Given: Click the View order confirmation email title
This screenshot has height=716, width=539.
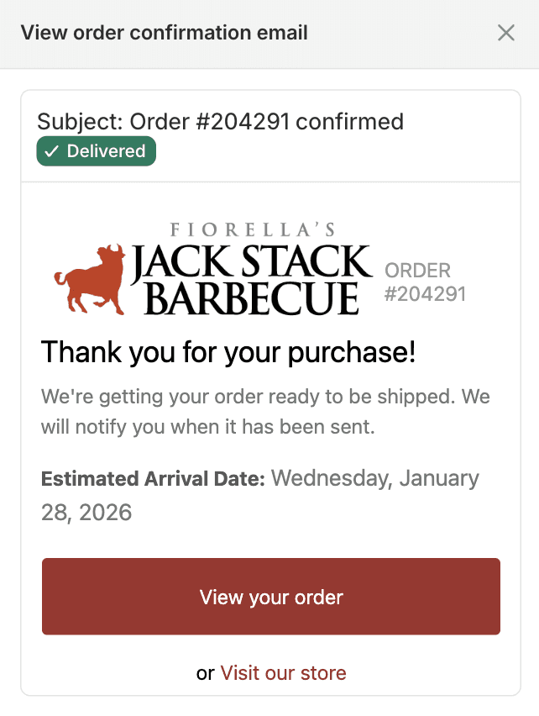Looking at the screenshot, I should (165, 33).
